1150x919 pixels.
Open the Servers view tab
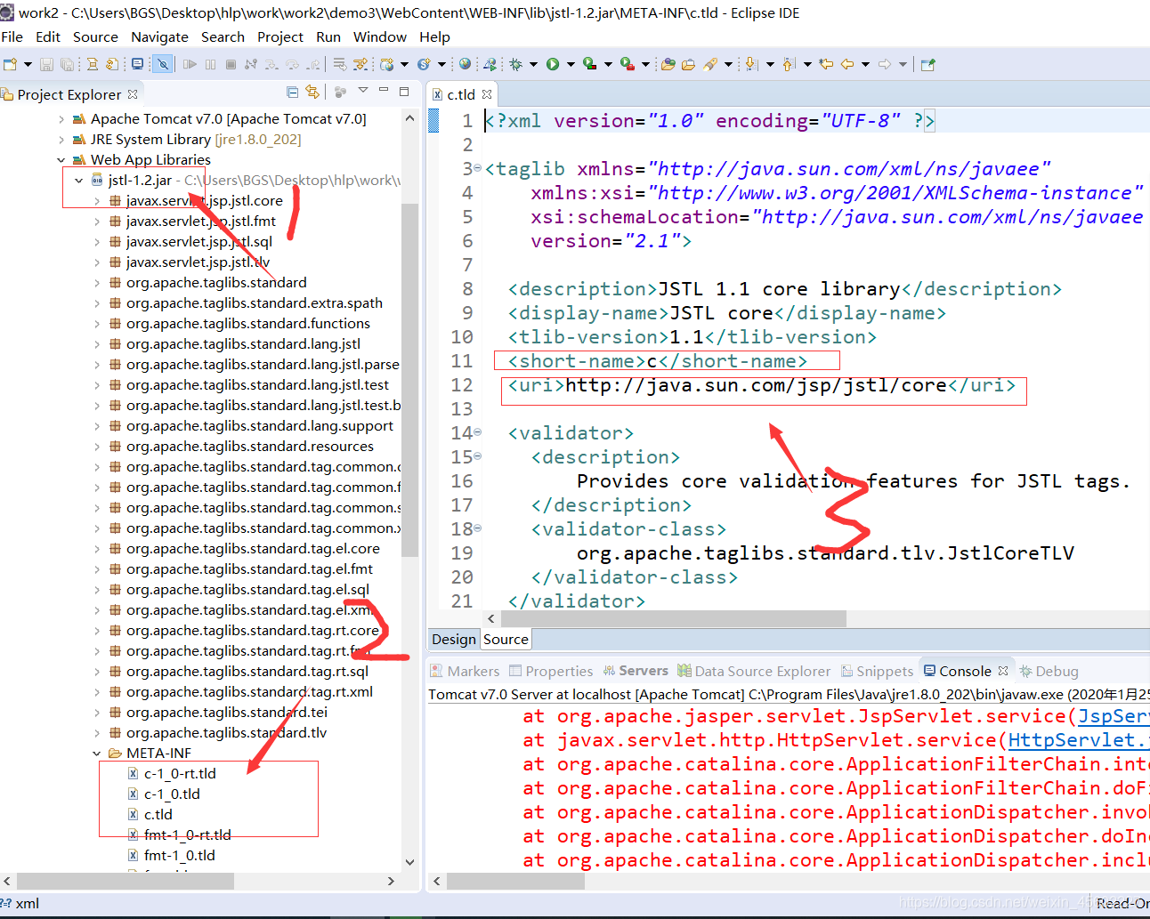tap(636, 671)
